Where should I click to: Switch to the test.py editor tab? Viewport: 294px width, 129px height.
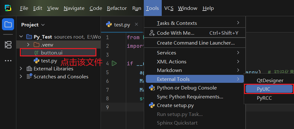pos(122,25)
